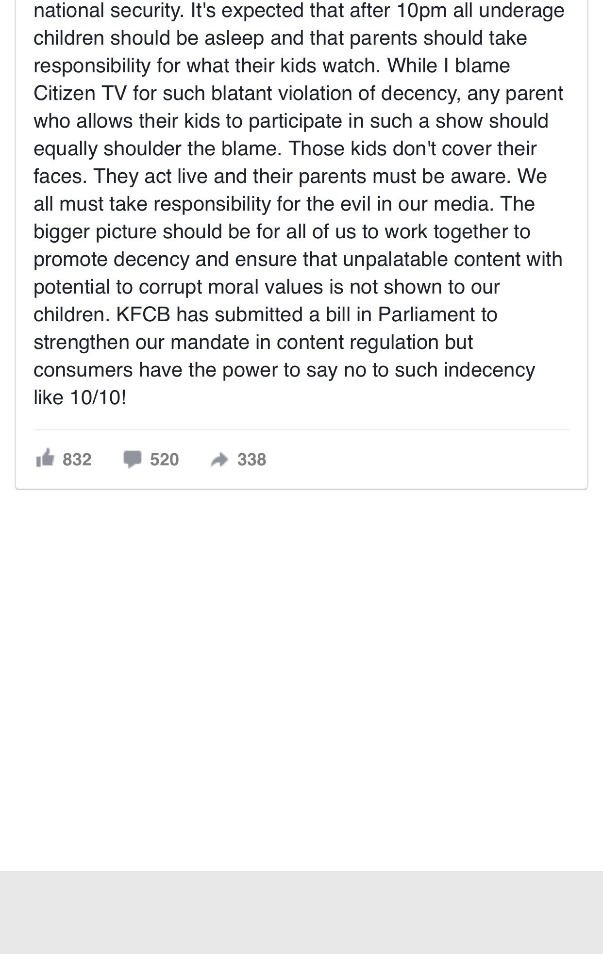The image size is (603, 954).
Task: Click the divider line above the reaction counts
Action: click(301, 429)
